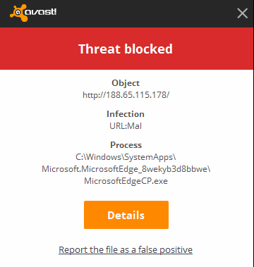This screenshot has height=267, width=254.
Task: Click the Microsoft.MicrosoftEdge_8wekyb3d8bbwe folder line
Action: coord(126,169)
